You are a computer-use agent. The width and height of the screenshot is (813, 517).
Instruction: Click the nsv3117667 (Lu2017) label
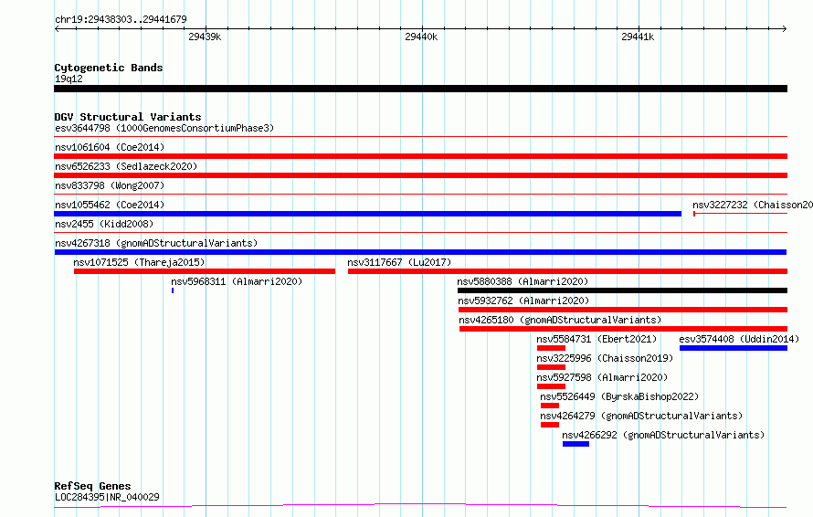click(x=399, y=262)
